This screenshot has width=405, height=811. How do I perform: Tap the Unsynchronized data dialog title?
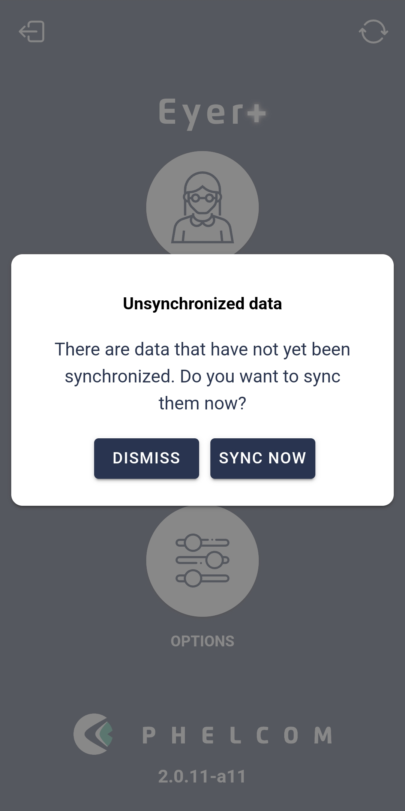click(x=202, y=304)
